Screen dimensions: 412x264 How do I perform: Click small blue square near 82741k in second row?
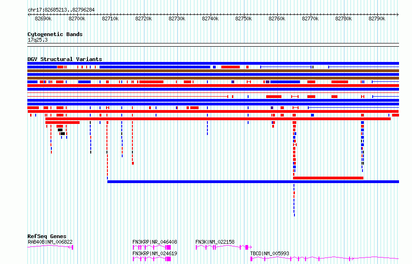coord(214,67)
